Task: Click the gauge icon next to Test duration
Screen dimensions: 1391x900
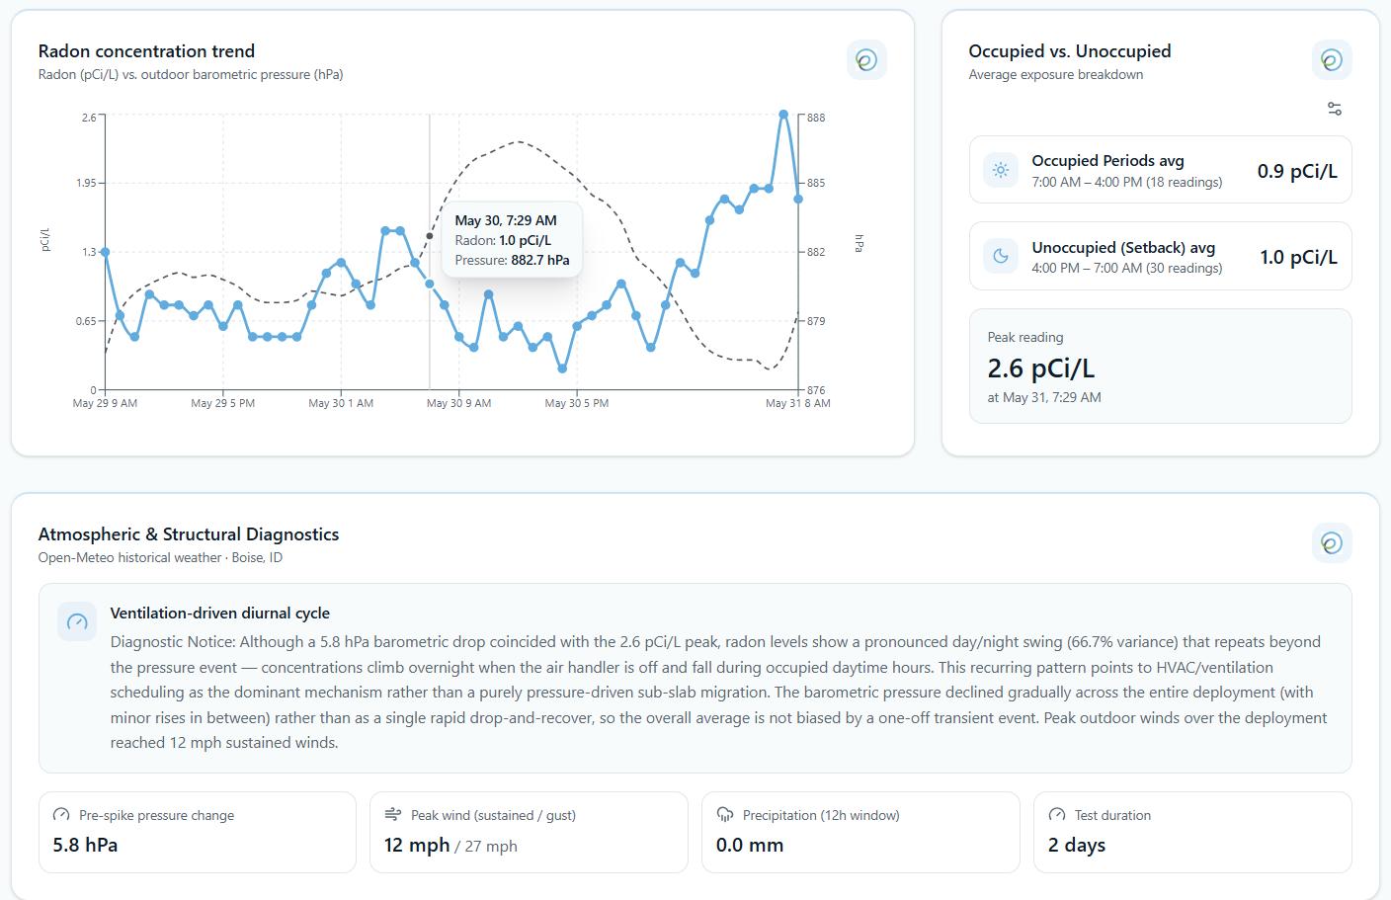Action: (1057, 815)
